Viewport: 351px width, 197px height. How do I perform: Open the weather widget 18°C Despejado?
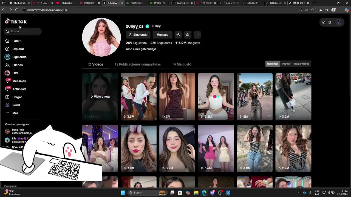coord(12,193)
